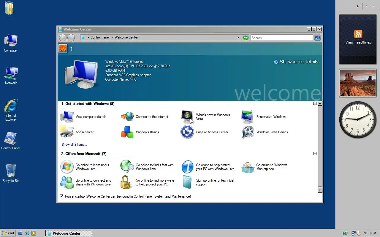Click the Refresh button beside address bar
Screen dimensions: 380x237
pyautogui.click(x=246, y=38)
